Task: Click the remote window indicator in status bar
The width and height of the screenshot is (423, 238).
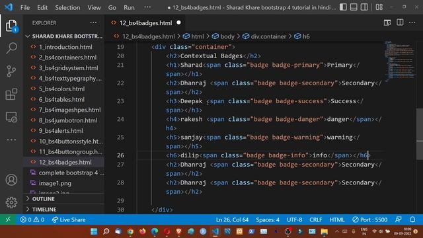Action: click(8, 219)
